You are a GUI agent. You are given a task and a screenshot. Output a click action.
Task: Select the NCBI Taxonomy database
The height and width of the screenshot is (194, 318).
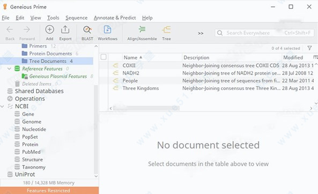pos(34,167)
